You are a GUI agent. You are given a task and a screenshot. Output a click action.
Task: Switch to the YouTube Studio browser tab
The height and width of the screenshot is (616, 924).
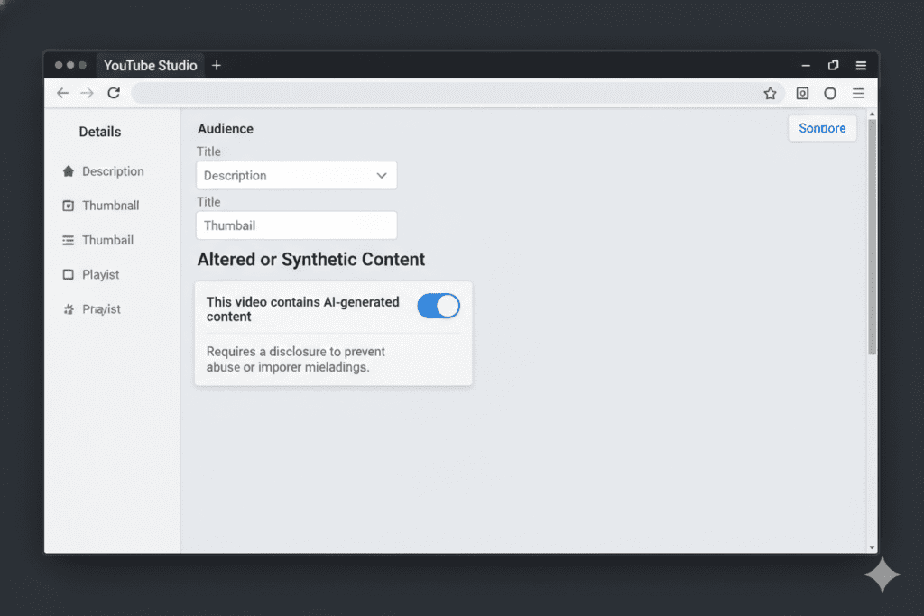coord(150,65)
